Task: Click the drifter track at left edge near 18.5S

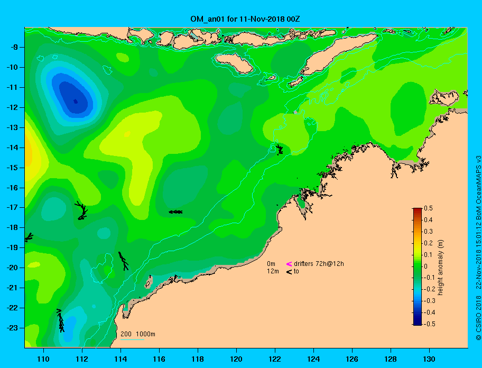Action: click(29, 237)
